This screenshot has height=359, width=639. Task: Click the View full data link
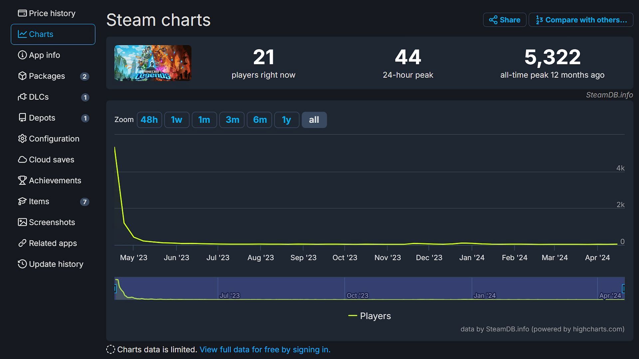[265, 349]
